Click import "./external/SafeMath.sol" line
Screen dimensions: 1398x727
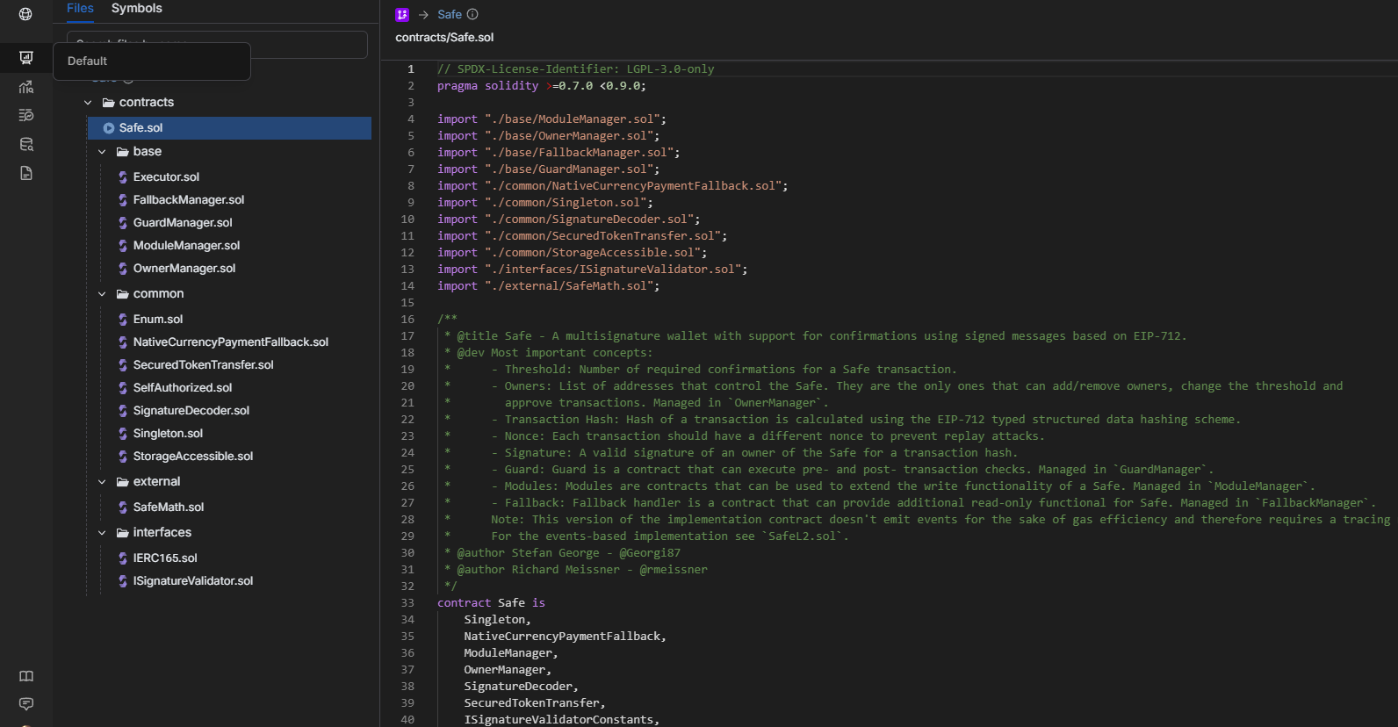[549, 286]
